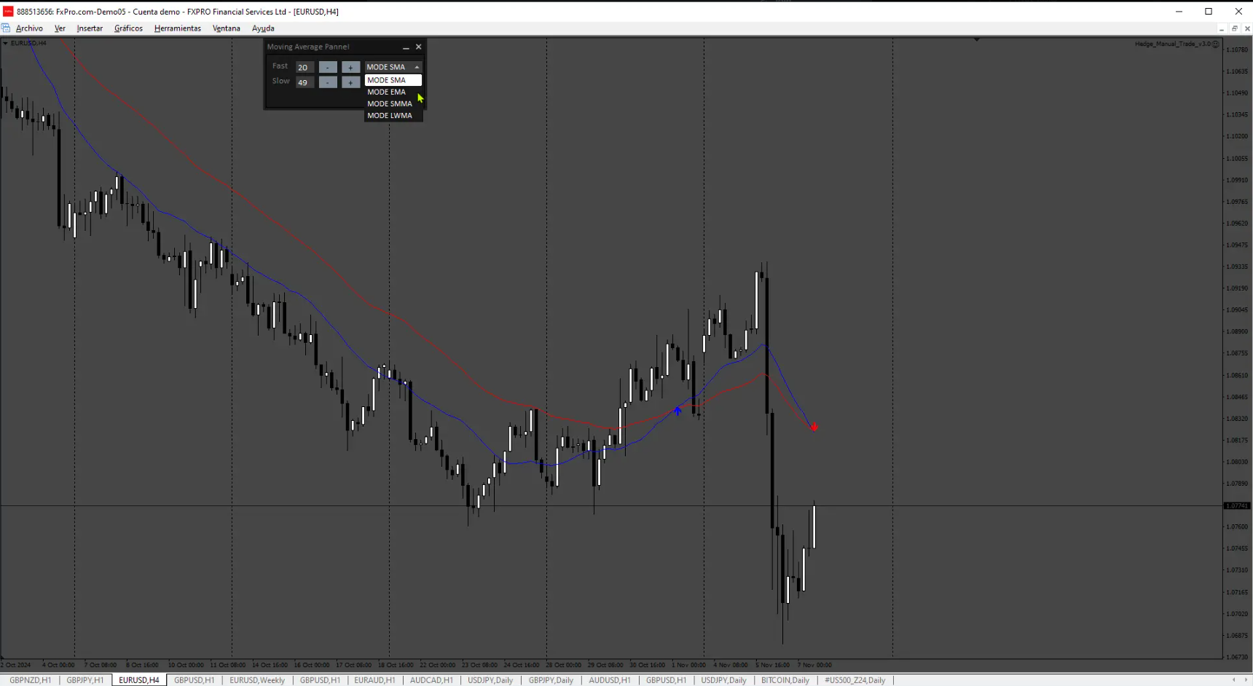Switch to the GBPJPY,H1 chart tab
The width and height of the screenshot is (1253, 686).
pyautogui.click(x=85, y=680)
